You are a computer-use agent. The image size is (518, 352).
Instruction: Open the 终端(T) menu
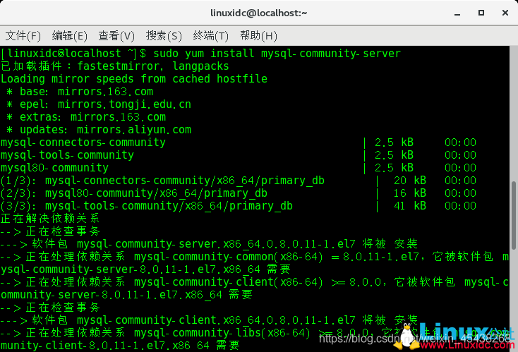coord(211,36)
